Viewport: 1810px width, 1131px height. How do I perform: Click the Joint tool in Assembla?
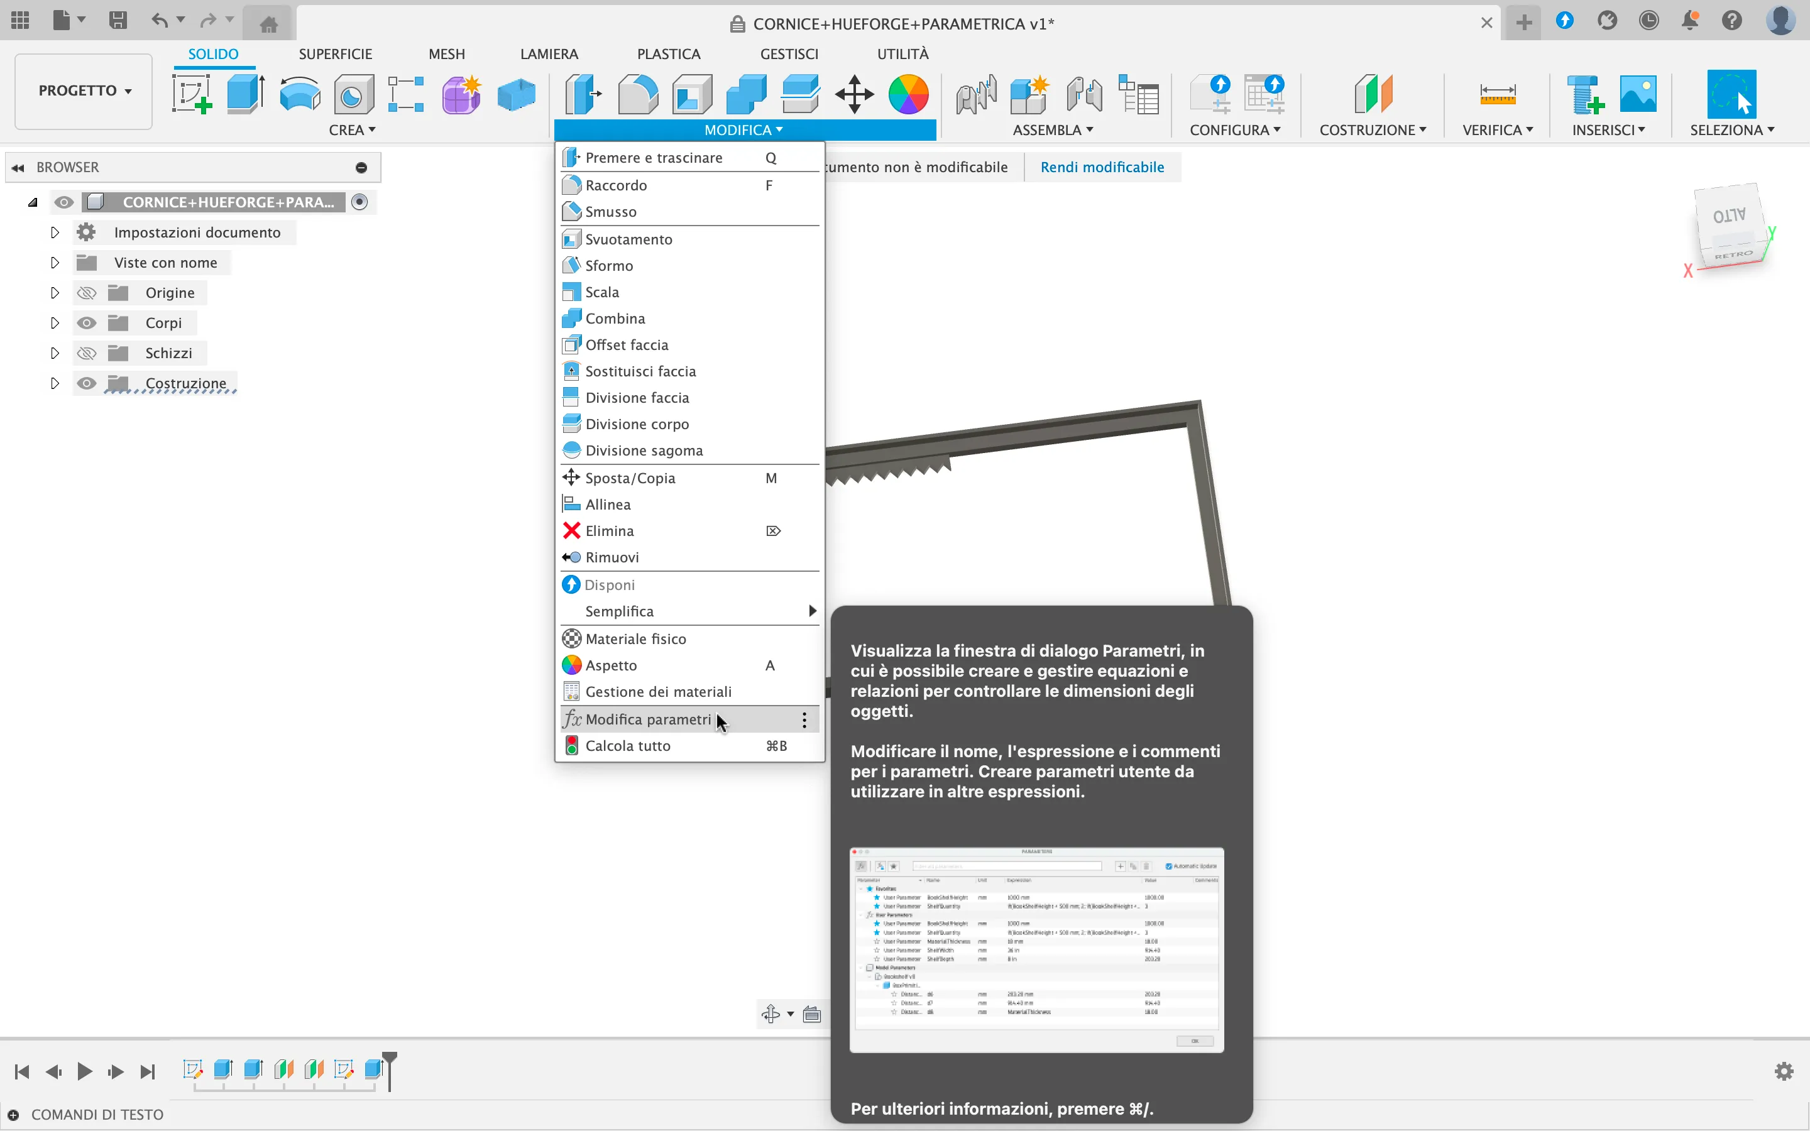pos(976,95)
